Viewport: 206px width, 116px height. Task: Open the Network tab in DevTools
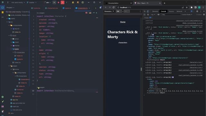pyautogui.click(x=179, y=11)
